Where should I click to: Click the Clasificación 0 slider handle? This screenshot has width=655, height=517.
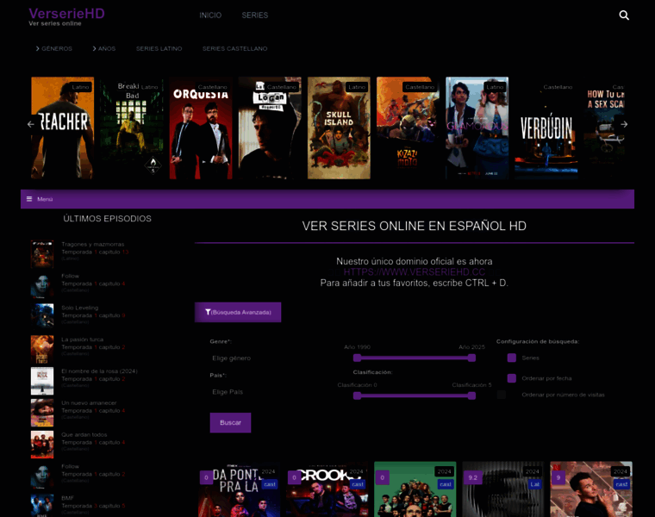click(357, 396)
